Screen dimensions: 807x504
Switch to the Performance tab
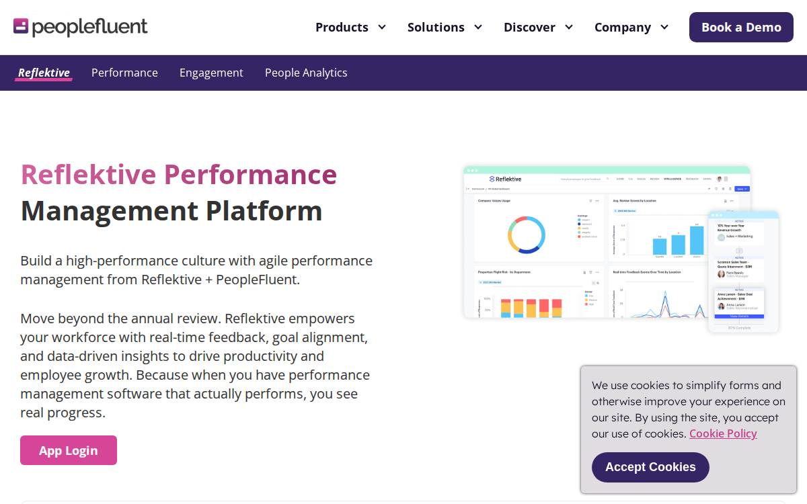pyautogui.click(x=124, y=73)
